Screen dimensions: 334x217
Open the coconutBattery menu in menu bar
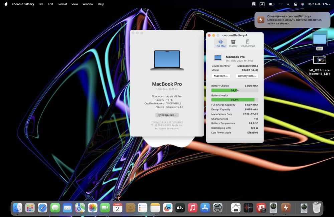coord(23,4)
